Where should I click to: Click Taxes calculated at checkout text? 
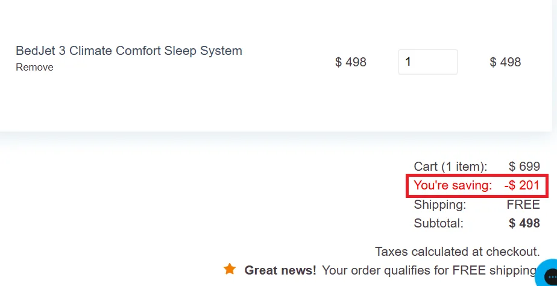(458, 252)
